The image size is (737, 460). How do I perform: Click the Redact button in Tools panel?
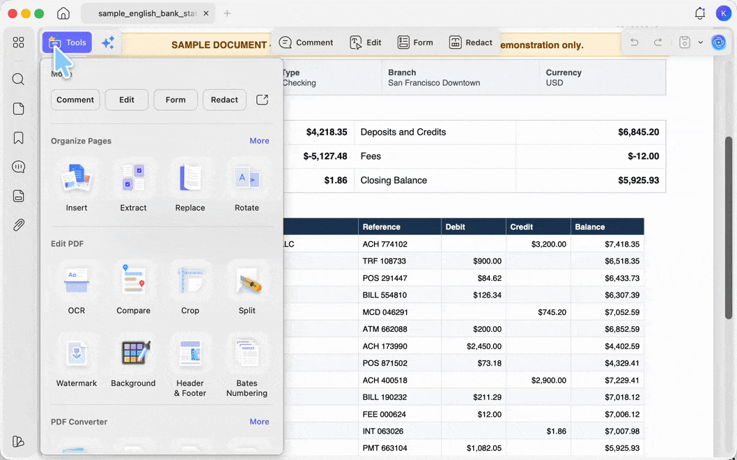[x=224, y=100]
